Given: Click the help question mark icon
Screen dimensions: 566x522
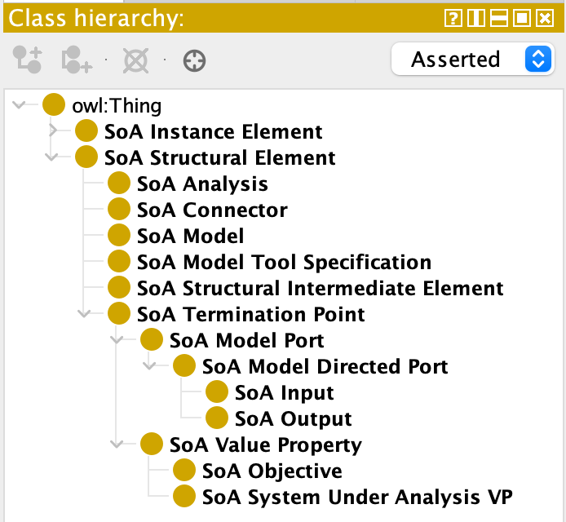Looking at the screenshot, I should coord(454,18).
